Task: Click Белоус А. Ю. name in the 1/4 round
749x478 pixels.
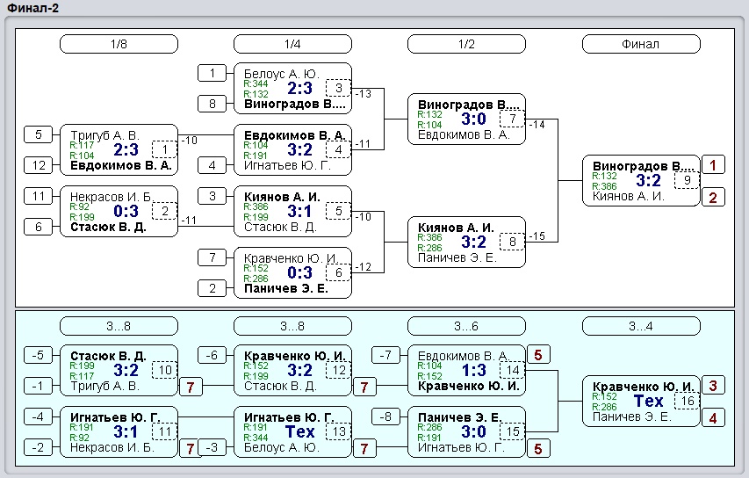Action: (281, 74)
